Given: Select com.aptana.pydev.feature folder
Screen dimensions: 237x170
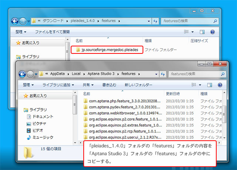Looking at the screenshot, I should click(122, 107).
